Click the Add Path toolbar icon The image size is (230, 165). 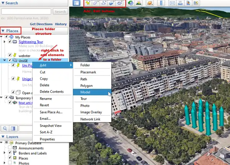[103, 3]
